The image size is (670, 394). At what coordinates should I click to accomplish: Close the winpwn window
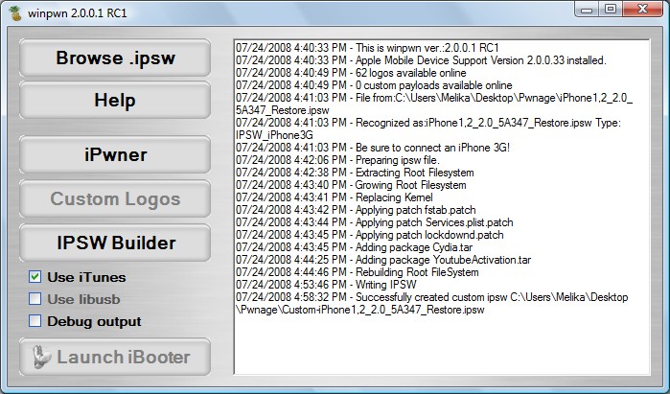click(642, 10)
